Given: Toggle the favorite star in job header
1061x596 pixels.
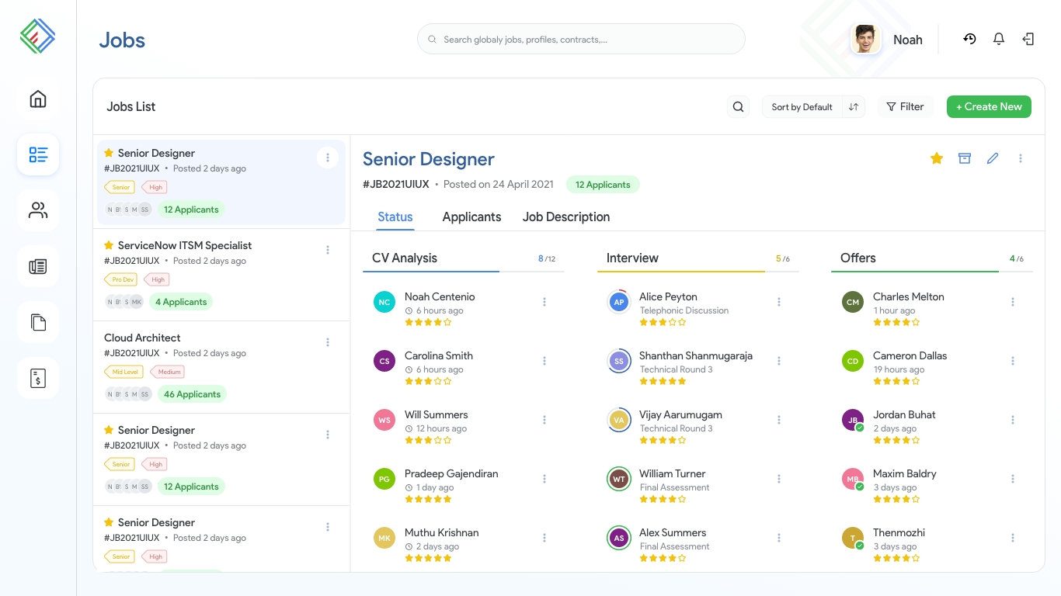Looking at the screenshot, I should coord(937,158).
